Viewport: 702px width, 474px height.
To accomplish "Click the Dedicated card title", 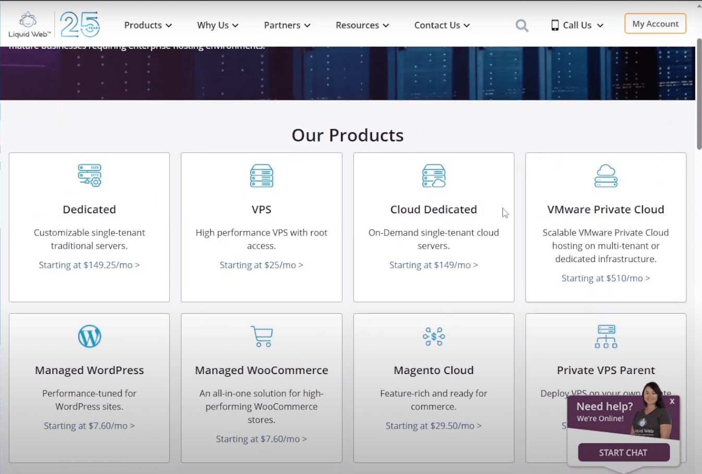I will 89,209.
